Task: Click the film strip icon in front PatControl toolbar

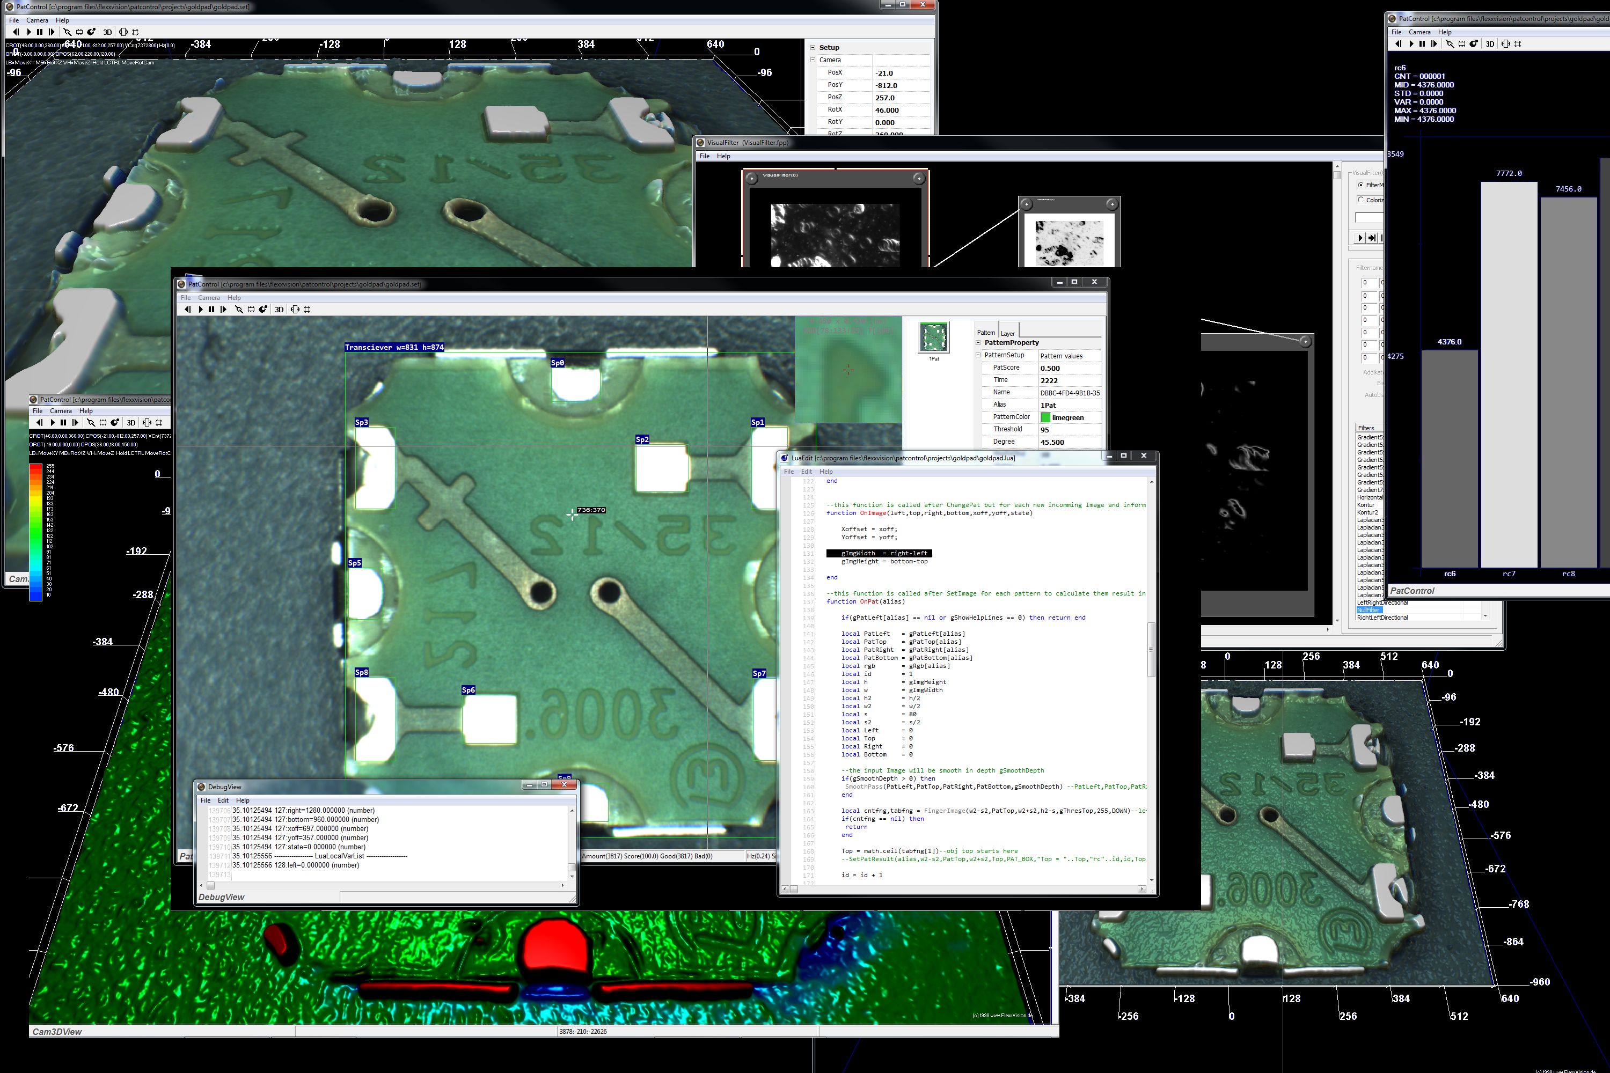Action: (x=251, y=310)
